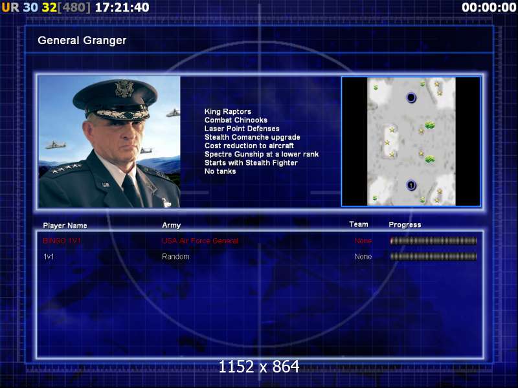
Task: Click the 'General Granger' title text
Action: (82, 40)
